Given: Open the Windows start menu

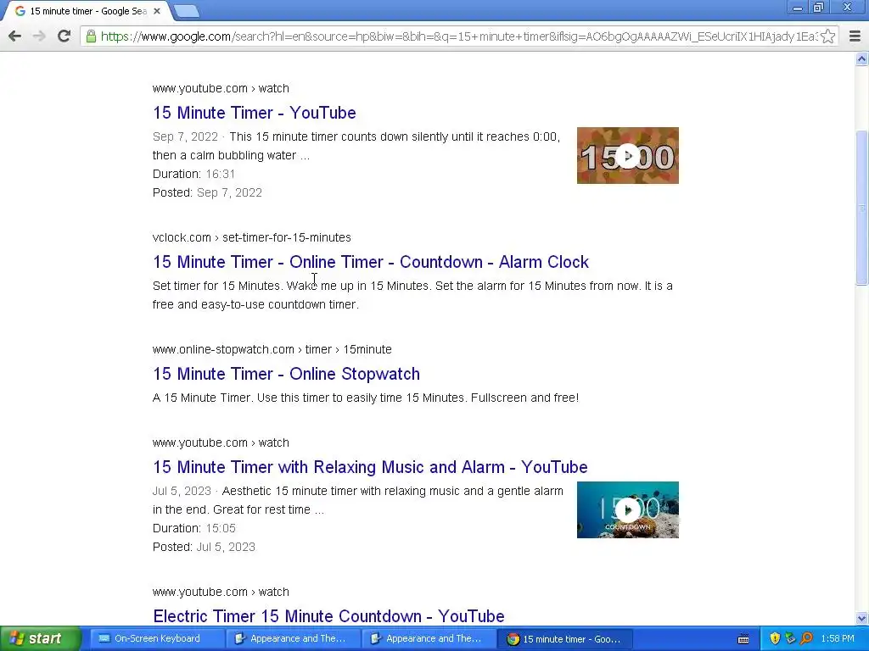Looking at the screenshot, I should (40, 639).
